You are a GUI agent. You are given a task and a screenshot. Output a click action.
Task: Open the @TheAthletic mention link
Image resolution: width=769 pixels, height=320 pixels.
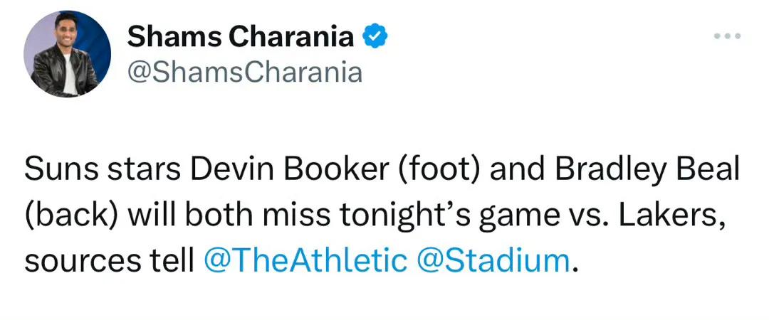pos(305,261)
